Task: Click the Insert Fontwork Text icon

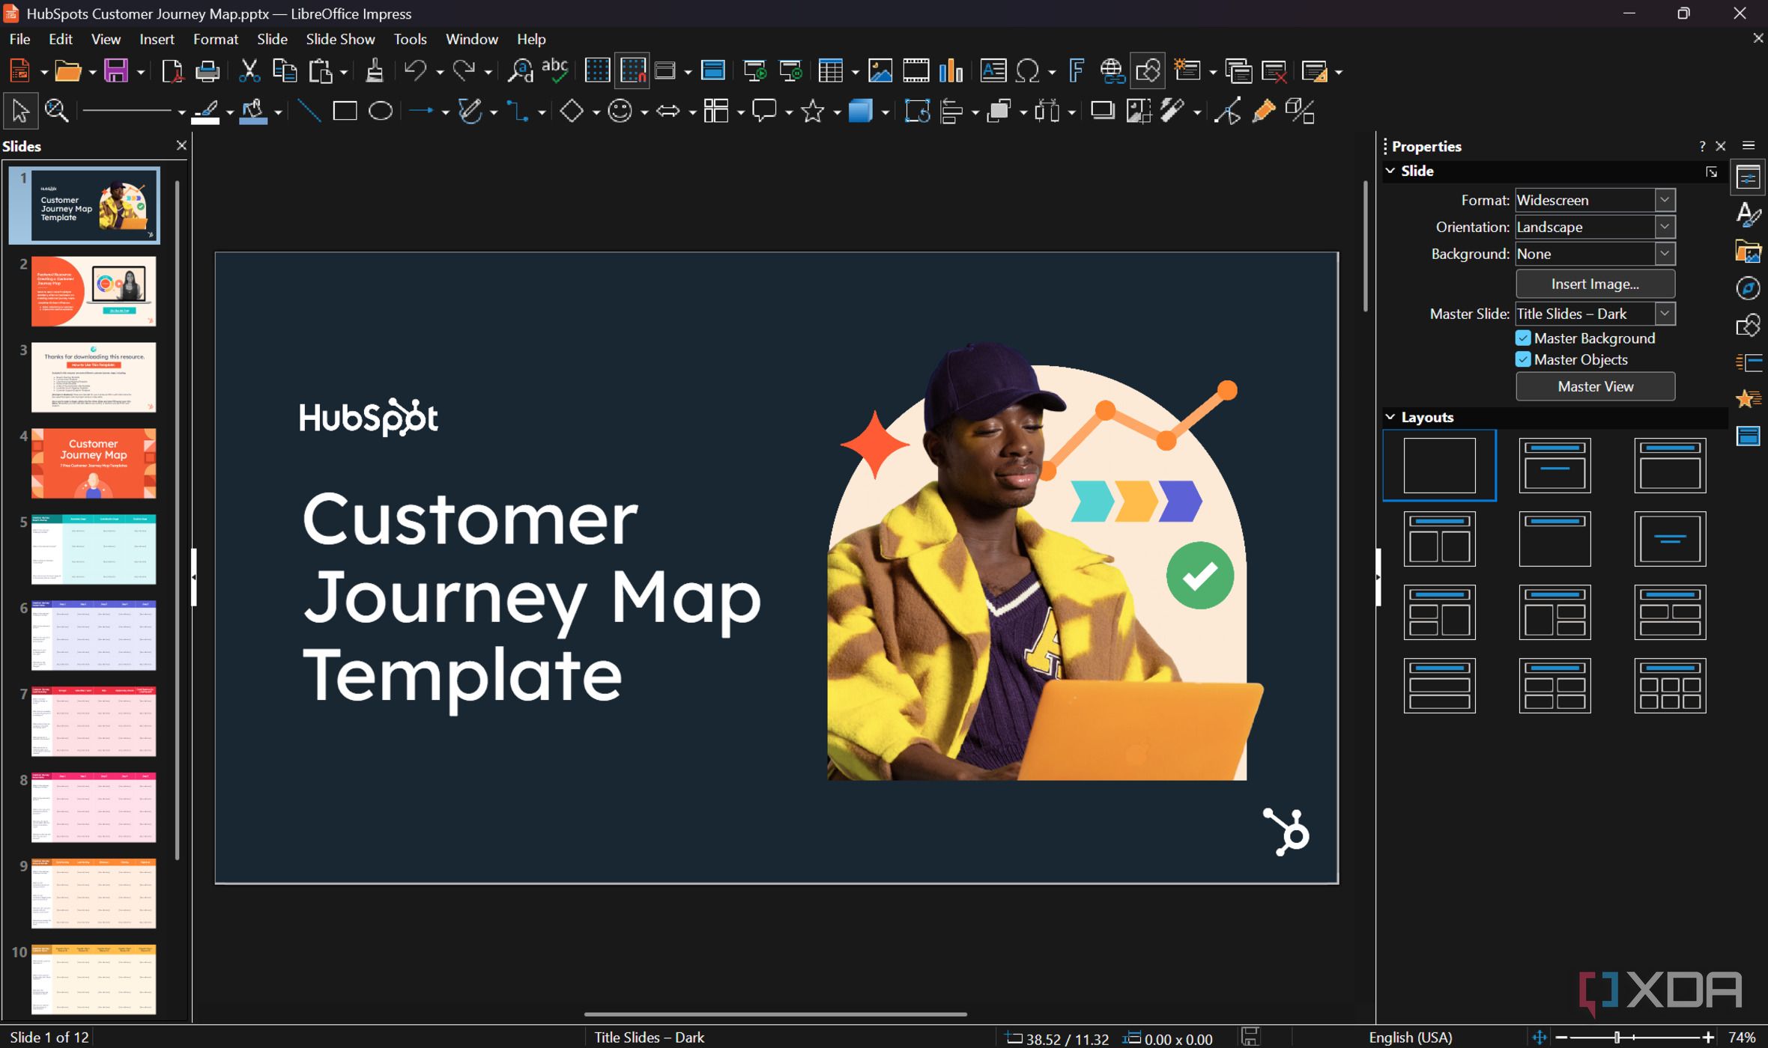Action: pyautogui.click(x=1077, y=71)
